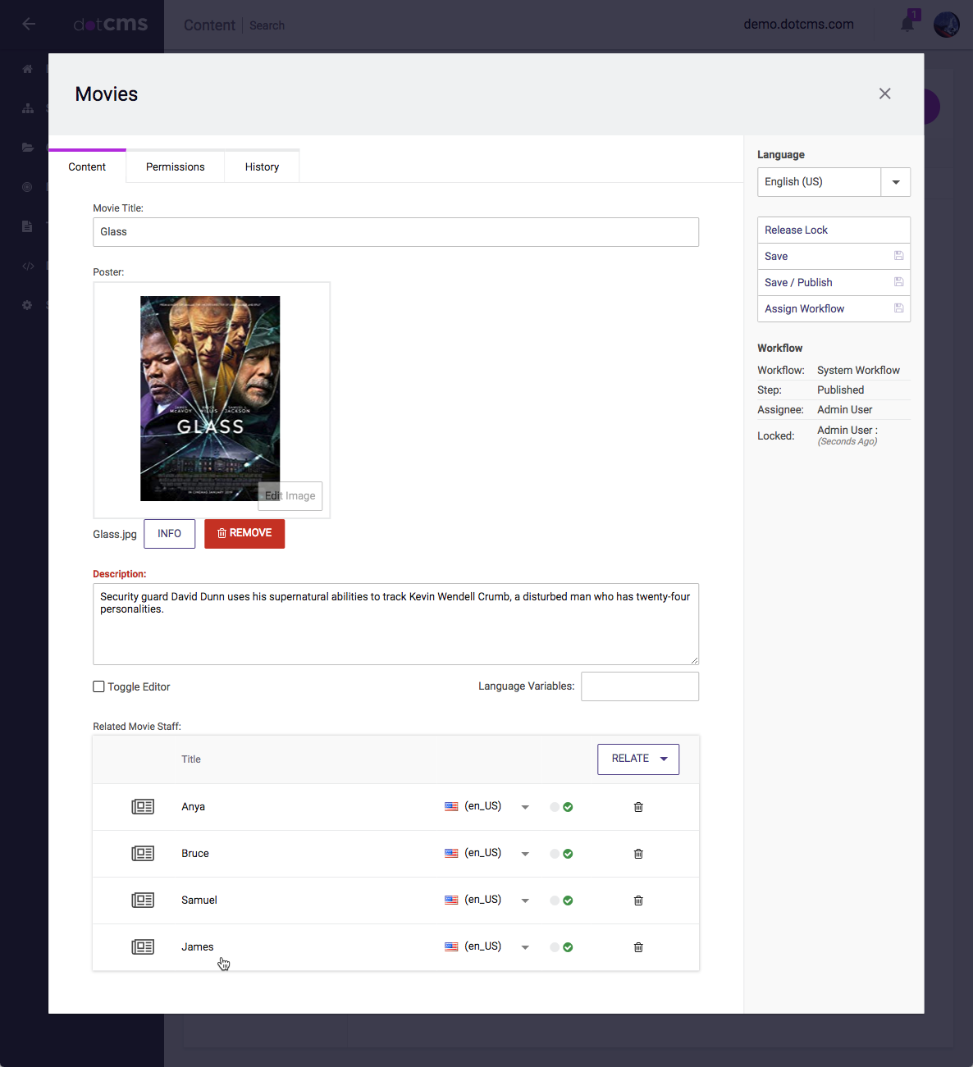The height and width of the screenshot is (1067, 973).
Task: Switch to the Permissions tab
Action: pos(175,166)
